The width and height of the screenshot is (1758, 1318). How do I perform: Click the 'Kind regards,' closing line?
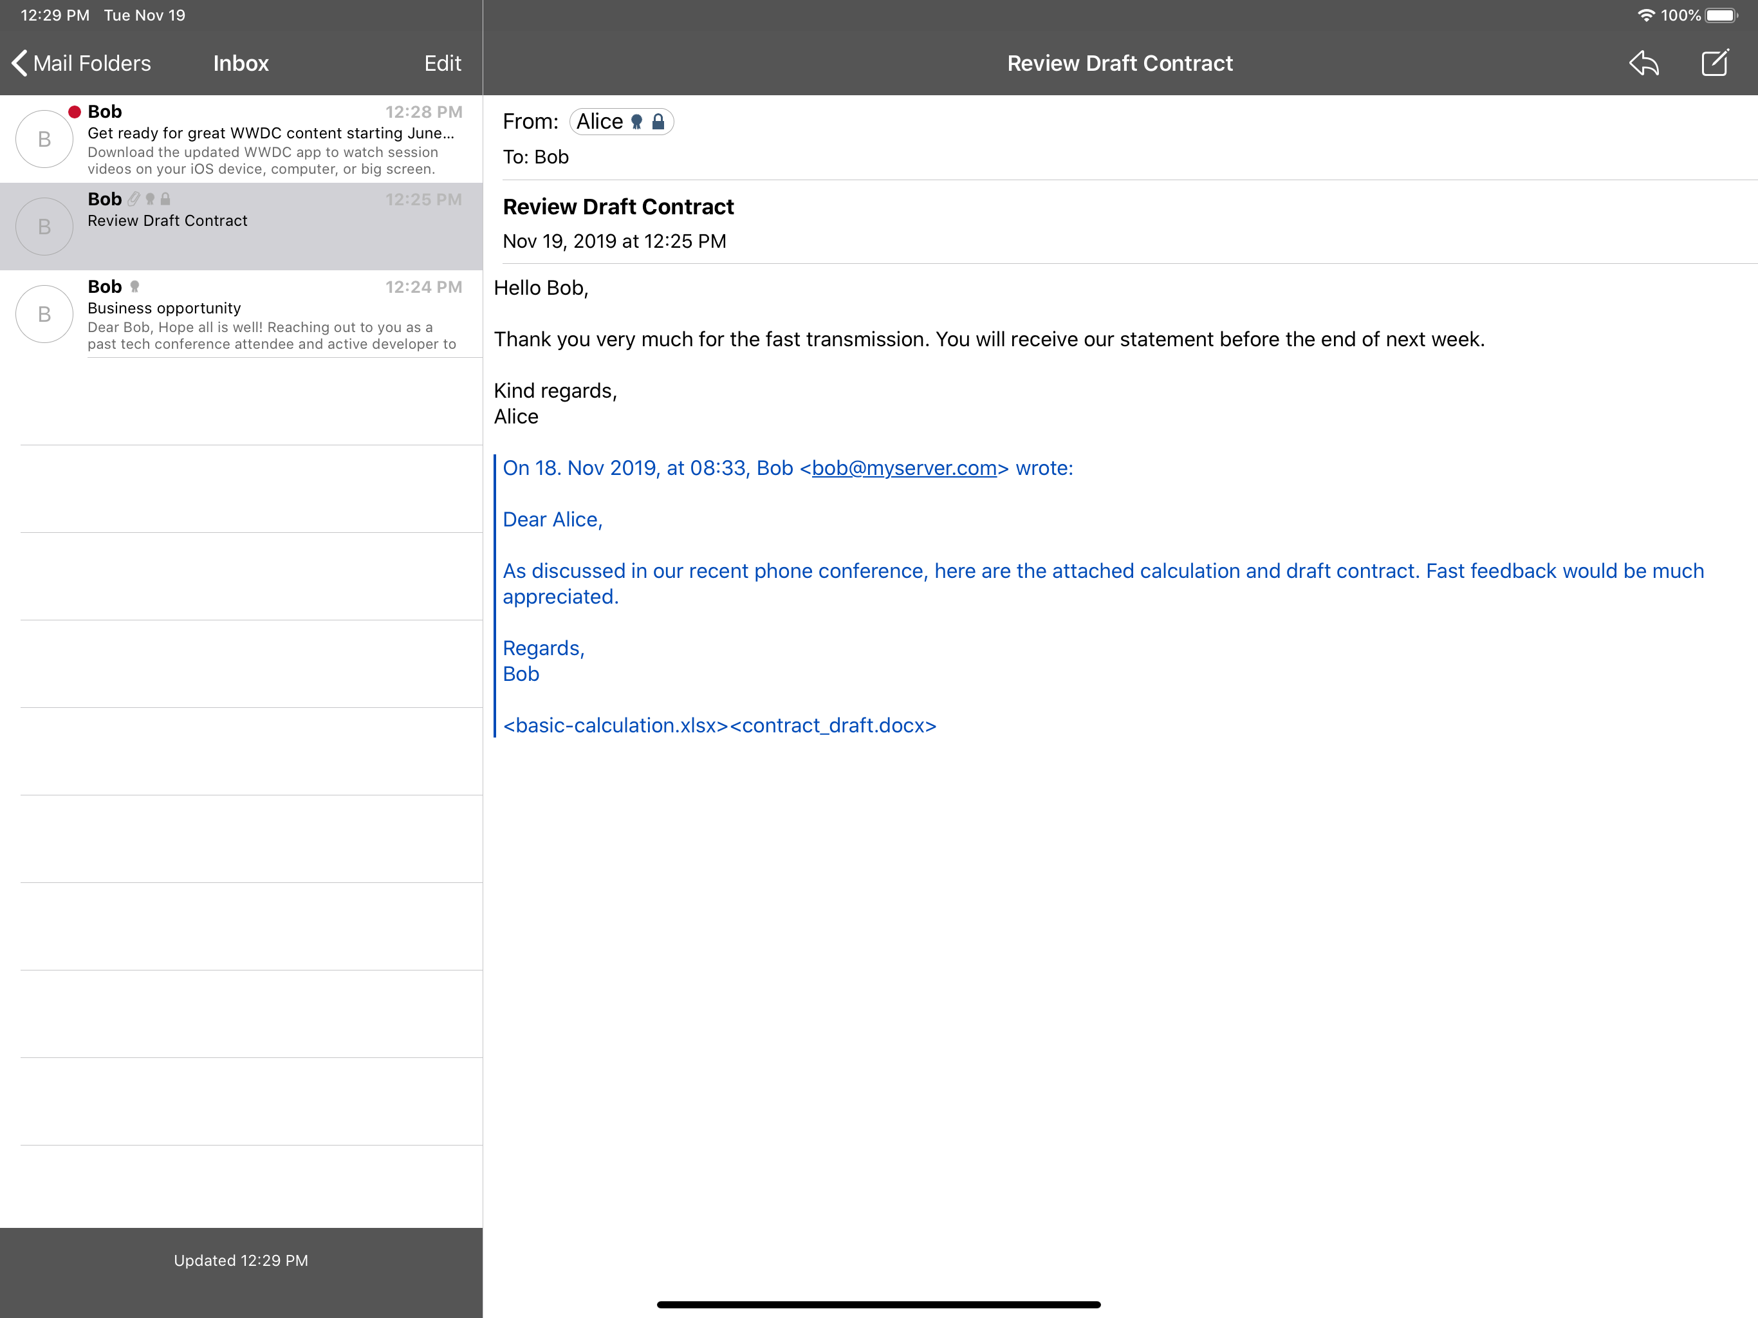tap(555, 391)
